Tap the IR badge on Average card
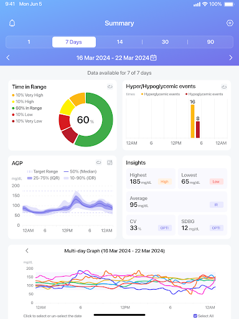 (216, 205)
